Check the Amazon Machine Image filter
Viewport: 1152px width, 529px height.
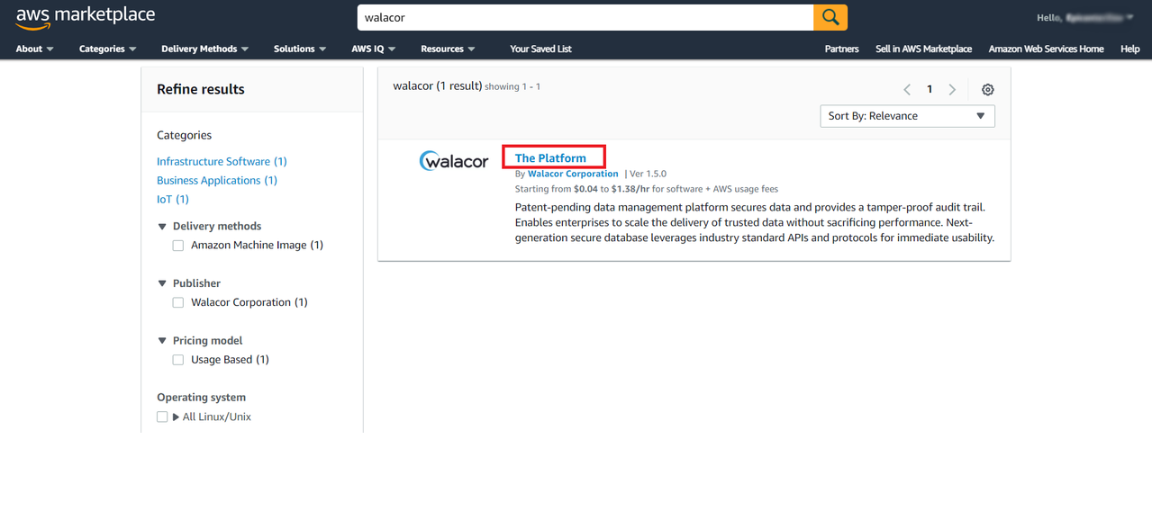[x=178, y=246]
